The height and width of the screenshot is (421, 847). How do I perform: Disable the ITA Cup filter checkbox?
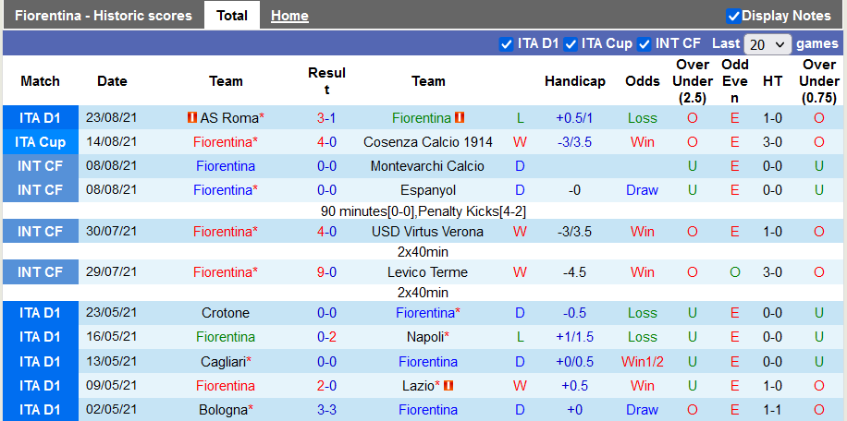click(571, 43)
